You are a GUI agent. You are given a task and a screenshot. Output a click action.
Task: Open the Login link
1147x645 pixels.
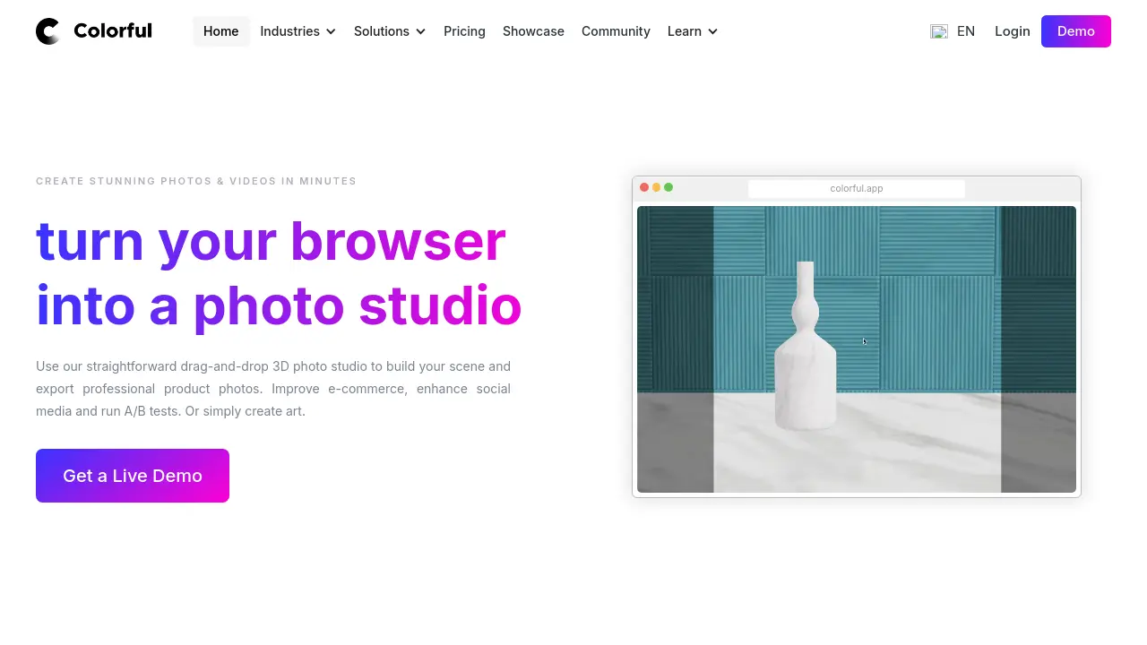click(1012, 31)
